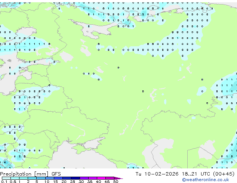The width and height of the screenshot is (237, 183).
Task: Click the date 'Tu 10-02-2026' text
Action: pos(157,174)
